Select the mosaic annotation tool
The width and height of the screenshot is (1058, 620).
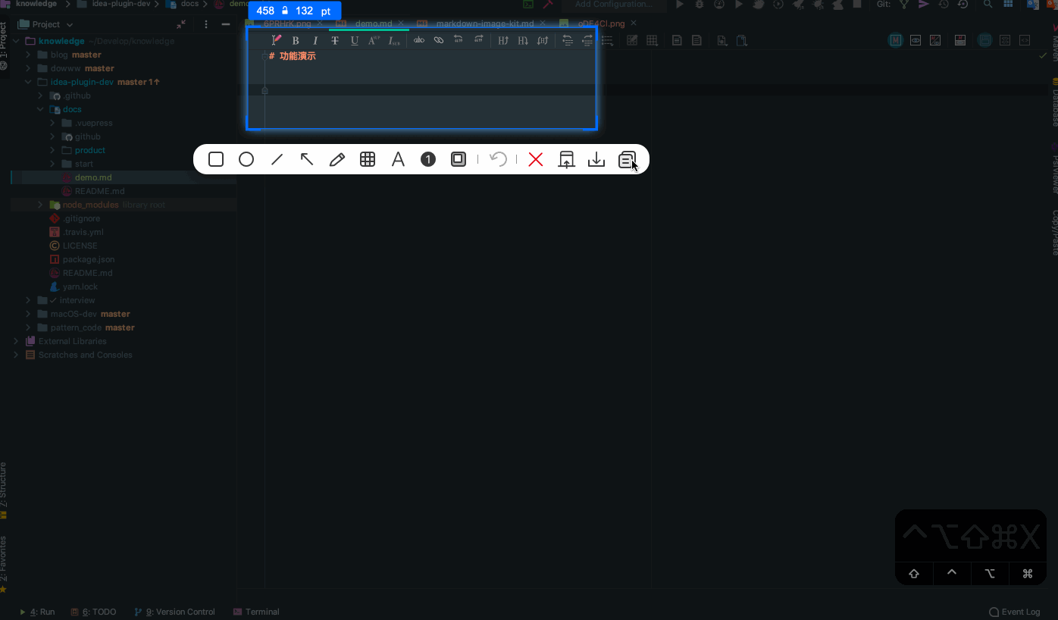click(x=368, y=159)
